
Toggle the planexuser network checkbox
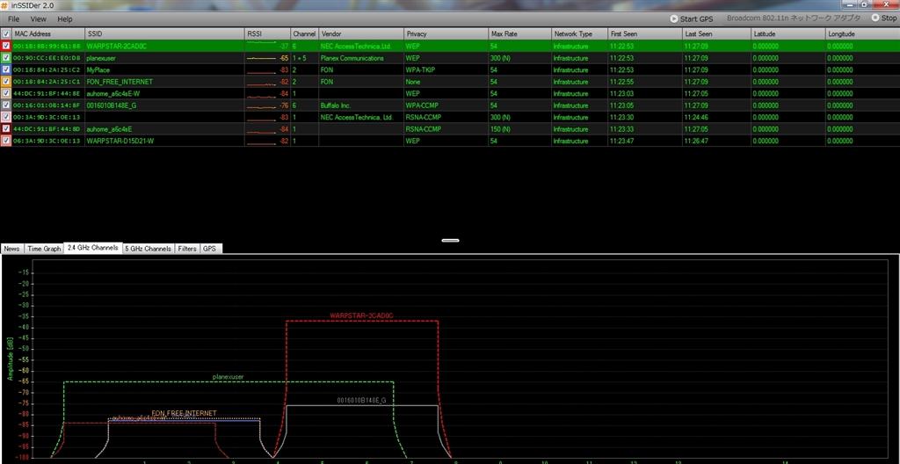6,58
